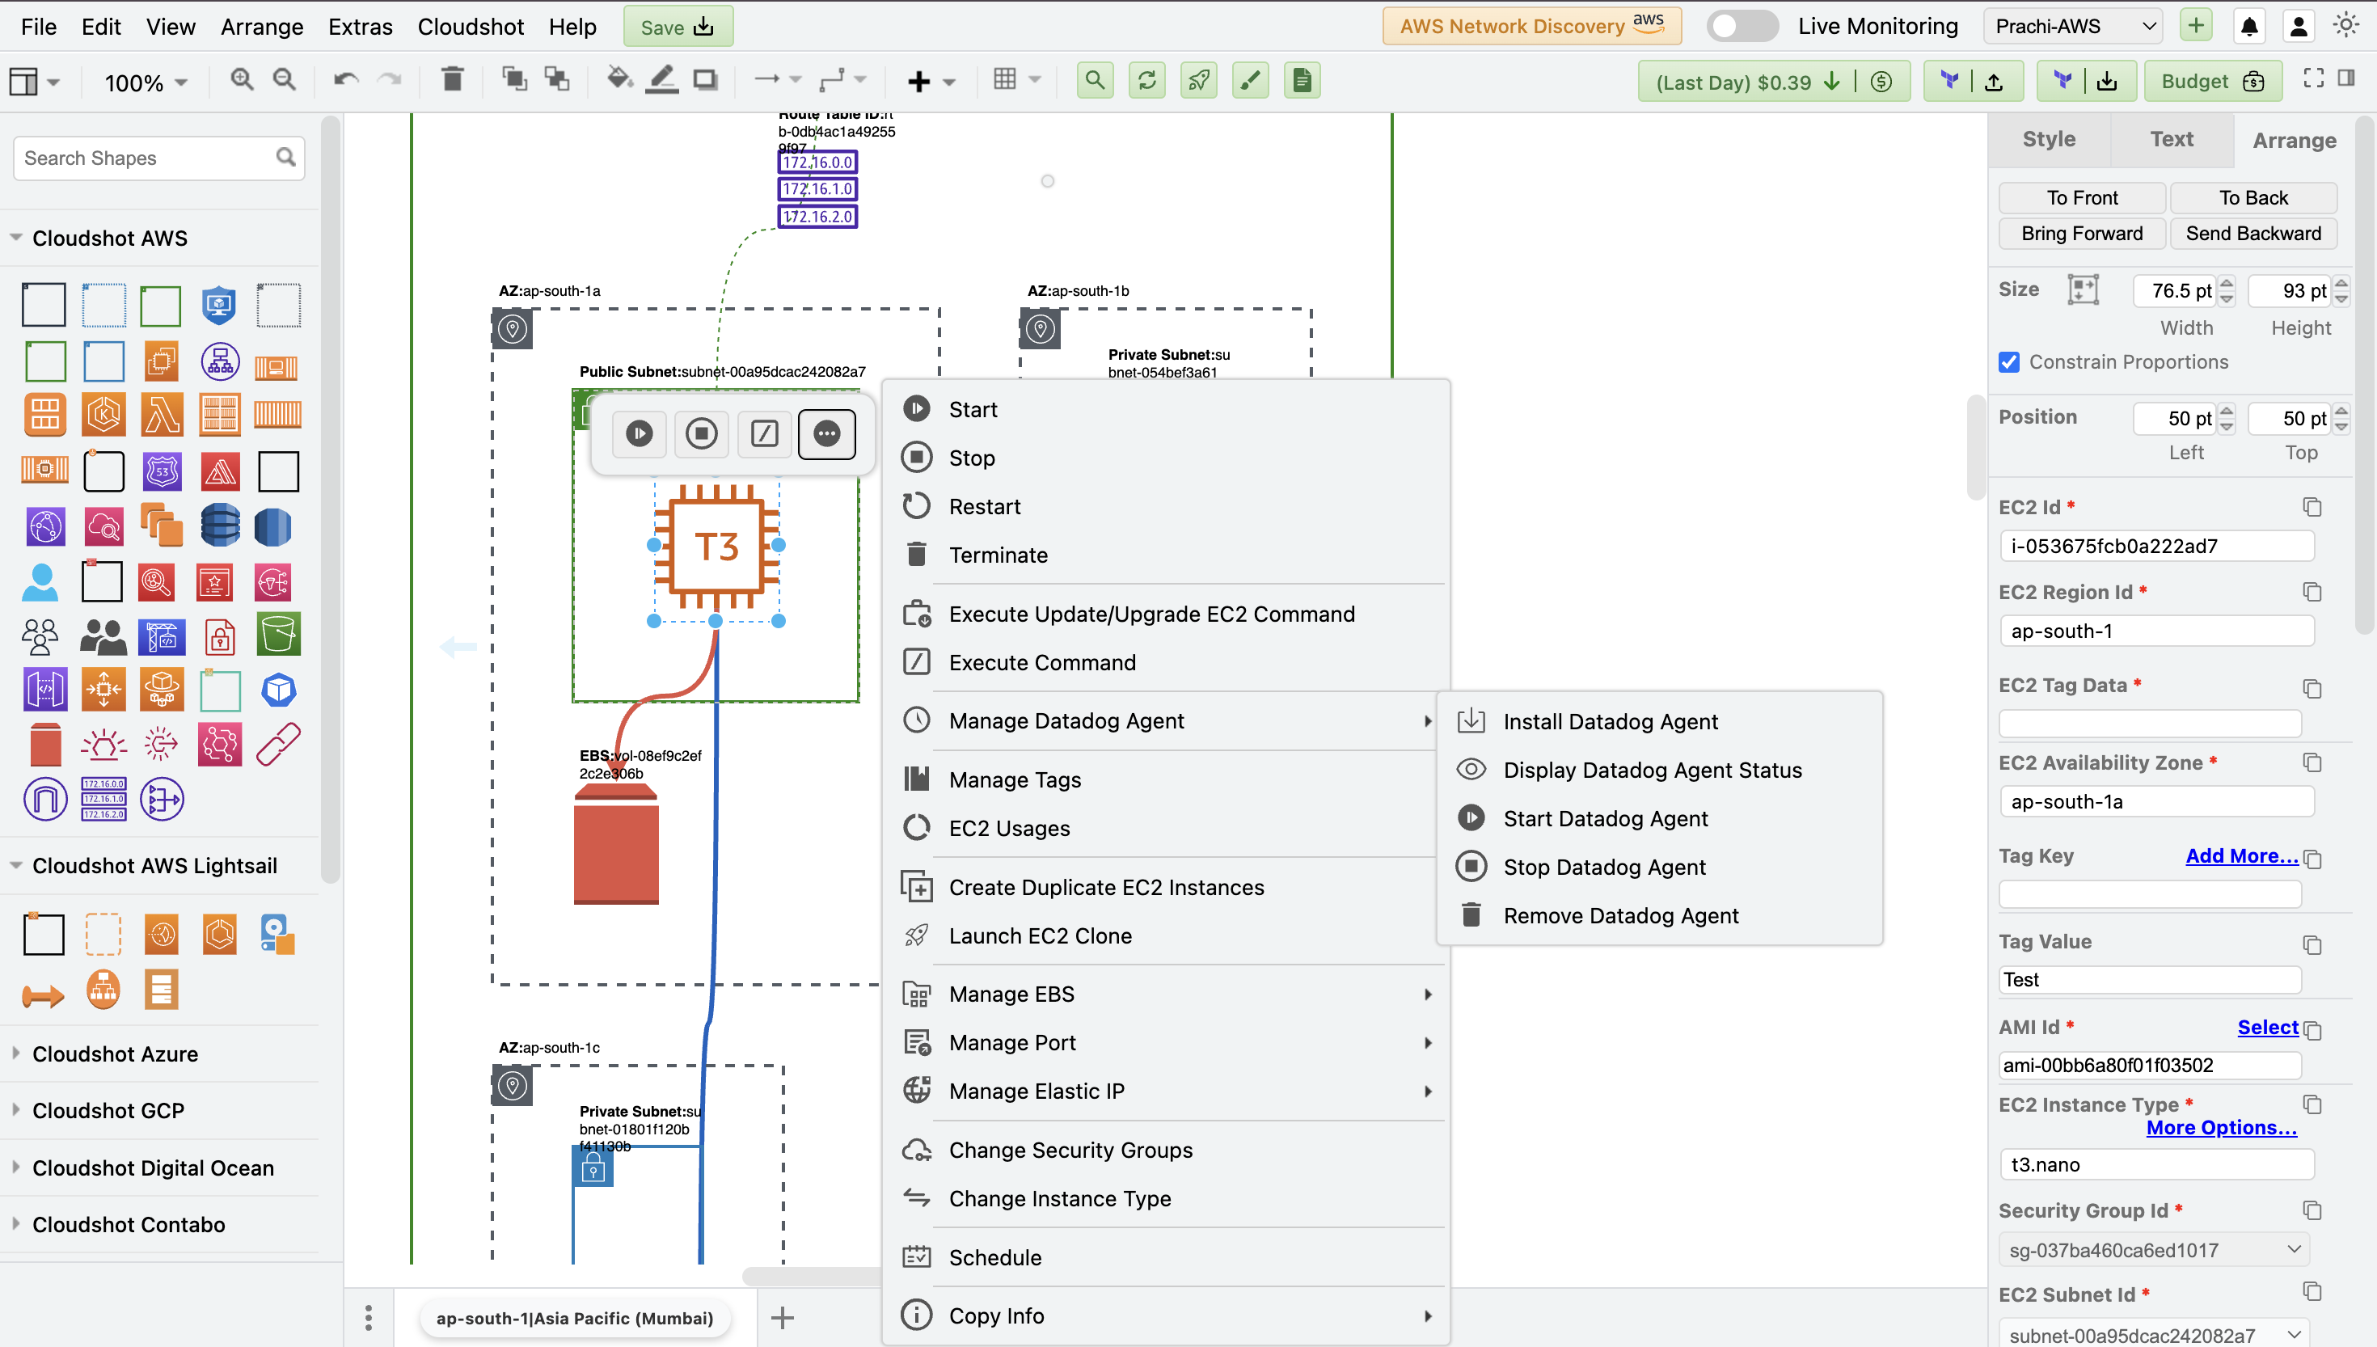Screen dimensions: 2377x1347
Task: Open the Security Group Id dropdown
Action: 2155,1250
